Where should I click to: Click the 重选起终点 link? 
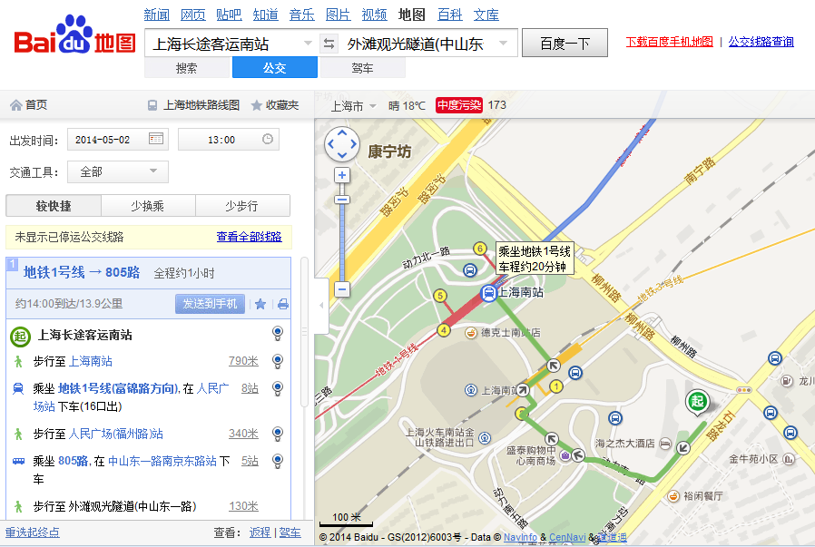(x=33, y=532)
